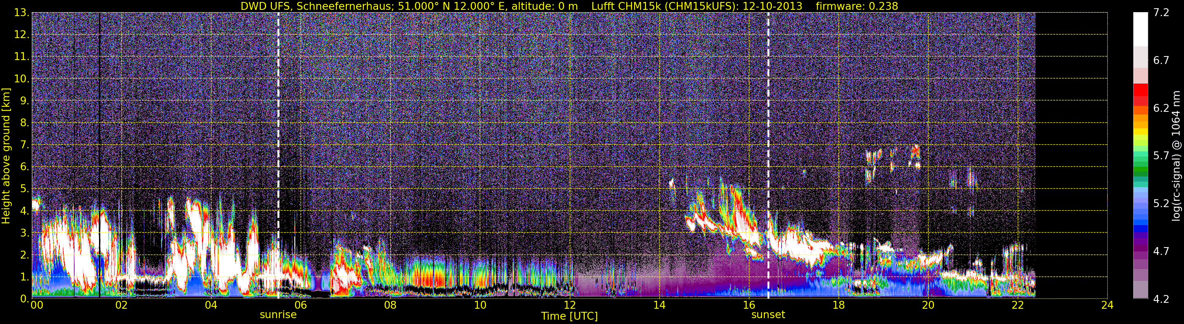Click the height axis tick label 5
1184x324 pixels.
point(25,189)
